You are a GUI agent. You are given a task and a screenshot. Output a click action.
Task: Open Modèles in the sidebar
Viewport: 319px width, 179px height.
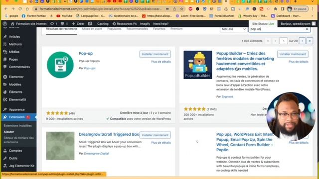(x=15, y=85)
